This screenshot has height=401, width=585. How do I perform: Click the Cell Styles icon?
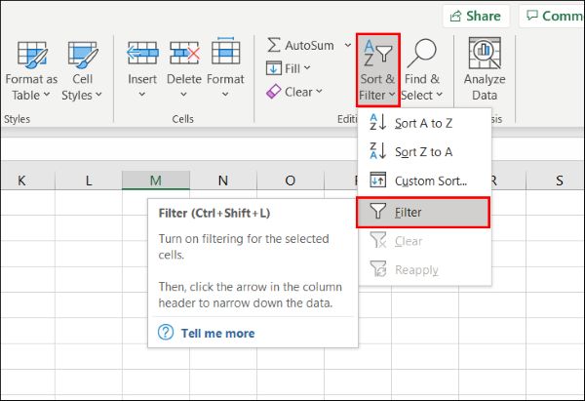pyautogui.click(x=83, y=56)
